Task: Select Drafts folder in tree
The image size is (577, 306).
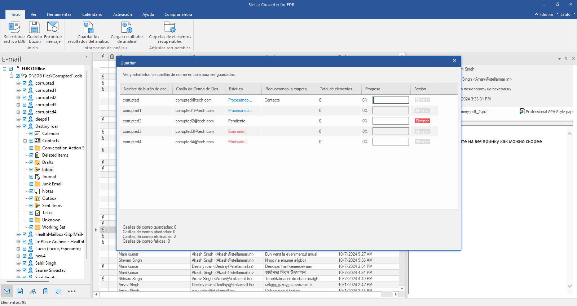Action: [x=48, y=162]
